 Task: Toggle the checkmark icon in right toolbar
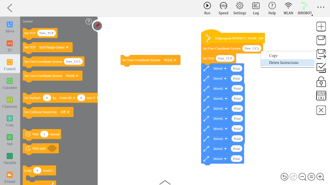321,67
